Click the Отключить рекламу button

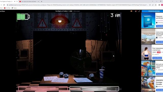[x=152, y=11]
